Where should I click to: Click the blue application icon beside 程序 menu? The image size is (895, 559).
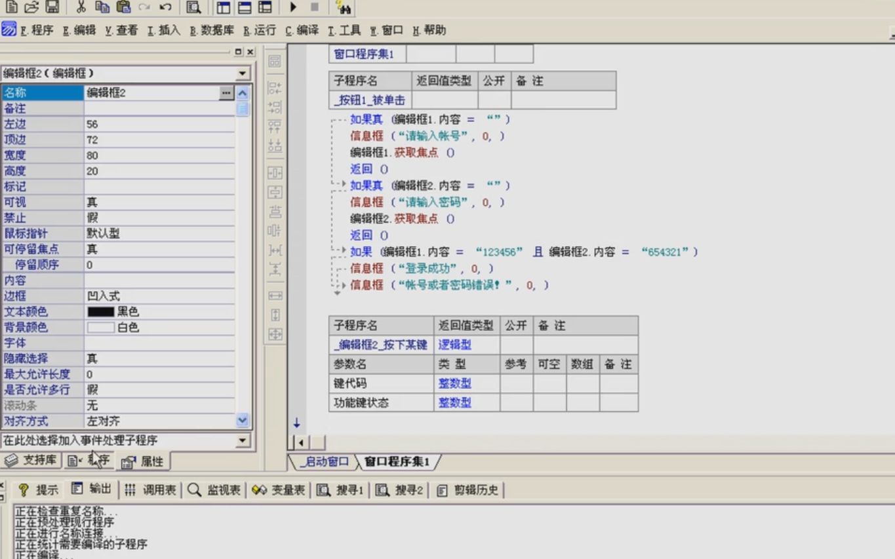(x=9, y=29)
